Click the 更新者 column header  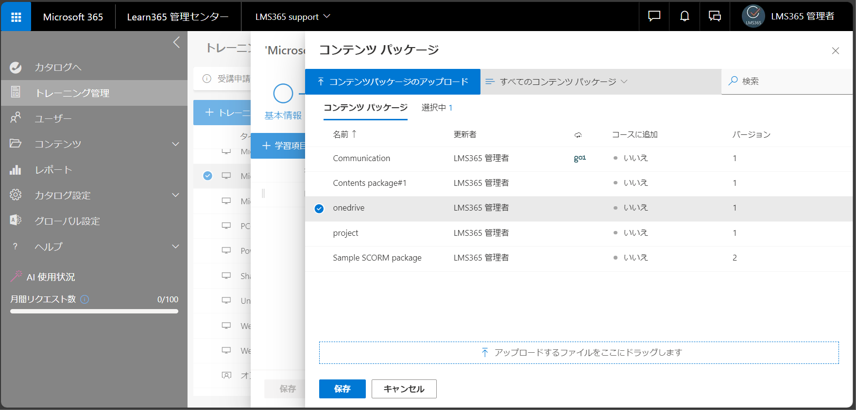point(465,134)
